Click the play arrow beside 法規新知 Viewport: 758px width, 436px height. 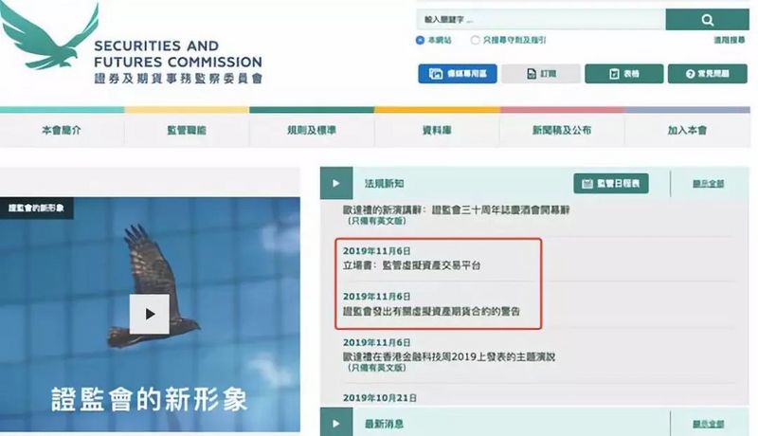pyautogui.click(x=336, y=183)
